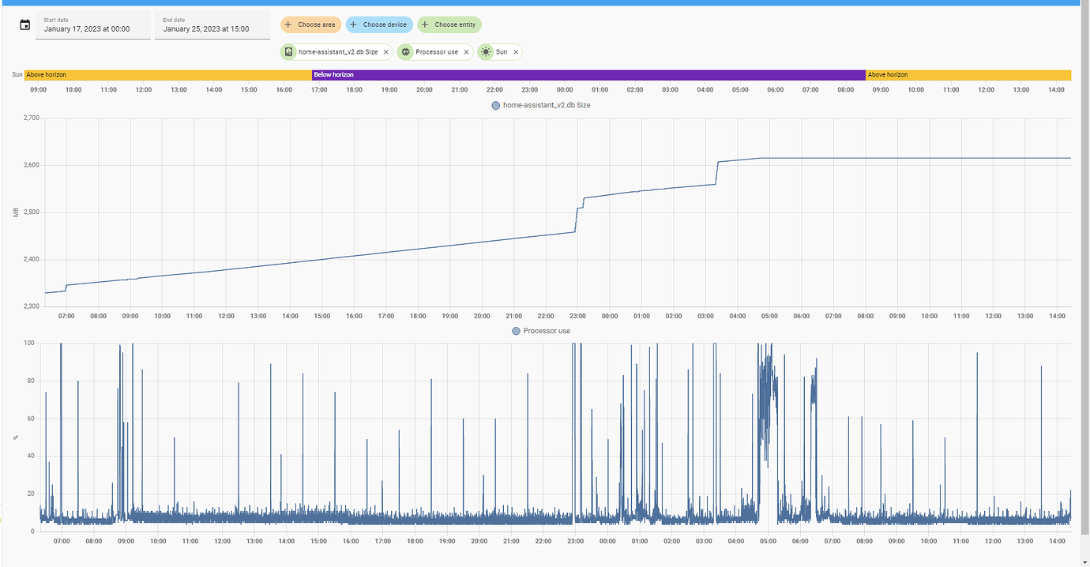Remove the home-assistant_v2.db Size chip
This screenshot has width=1090, height=567.
click(386, 51)
